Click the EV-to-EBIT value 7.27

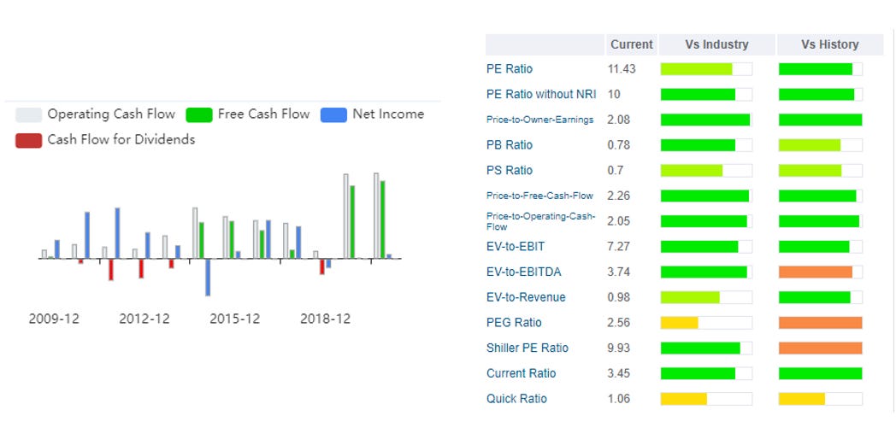pos(619,247)
